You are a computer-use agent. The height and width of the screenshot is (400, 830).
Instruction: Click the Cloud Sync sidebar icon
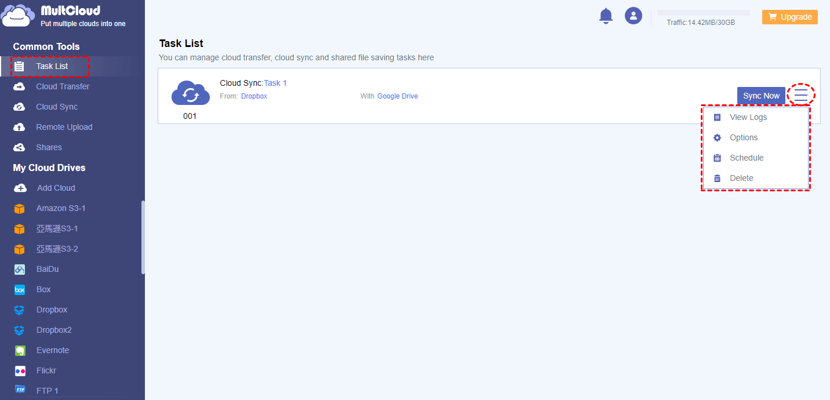[x=19, y=107]
